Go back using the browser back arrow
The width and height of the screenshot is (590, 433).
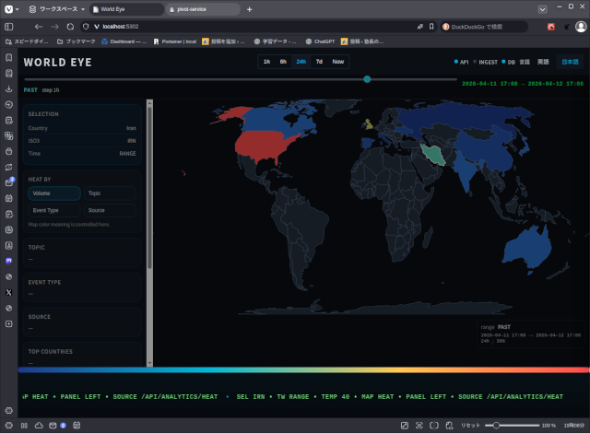pos(39,27)
